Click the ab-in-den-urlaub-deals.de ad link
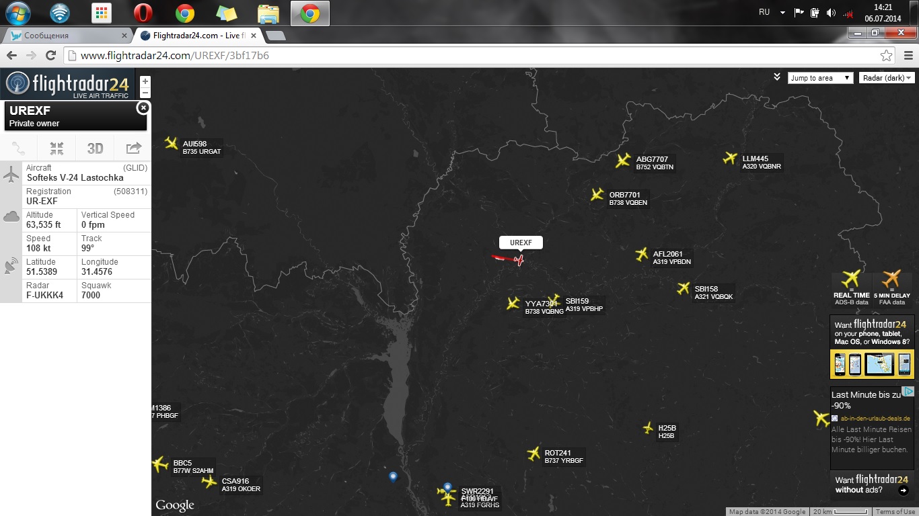The image size is (919, 516). 875,418
